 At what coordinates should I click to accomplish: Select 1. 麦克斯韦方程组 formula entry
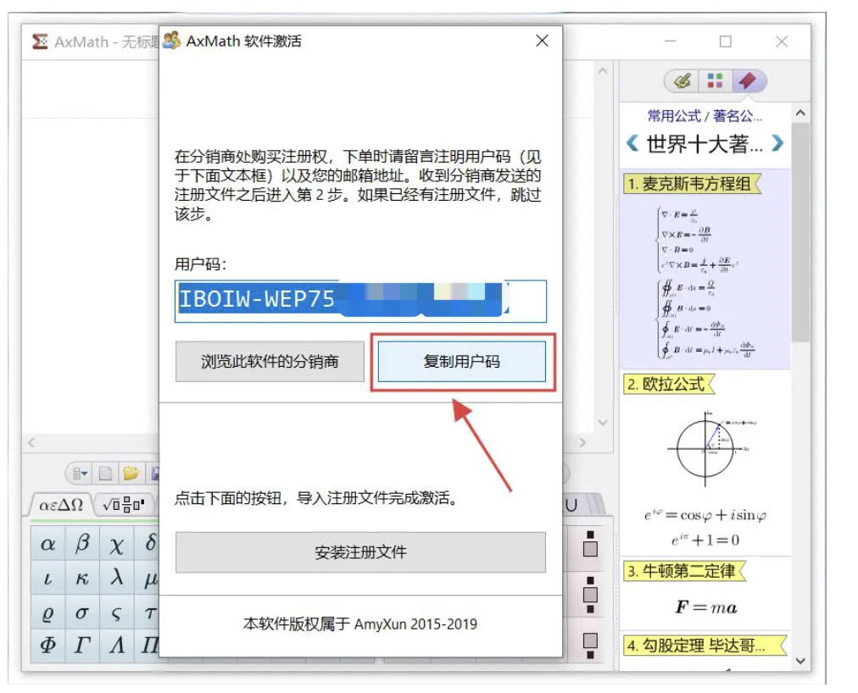pyautogui.click(x=691, y=184)
